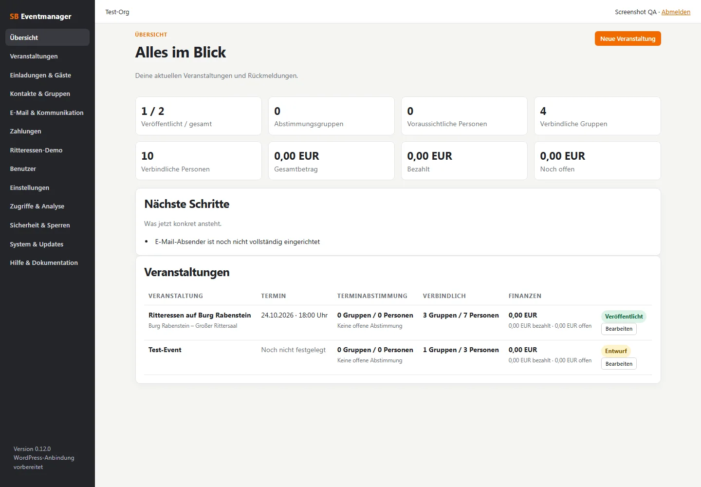Select Kontakte & Gruppen menu entry
This screenshot has height=487, width=701.
pos(47,94)
